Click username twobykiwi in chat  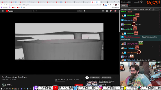point(131,15)
